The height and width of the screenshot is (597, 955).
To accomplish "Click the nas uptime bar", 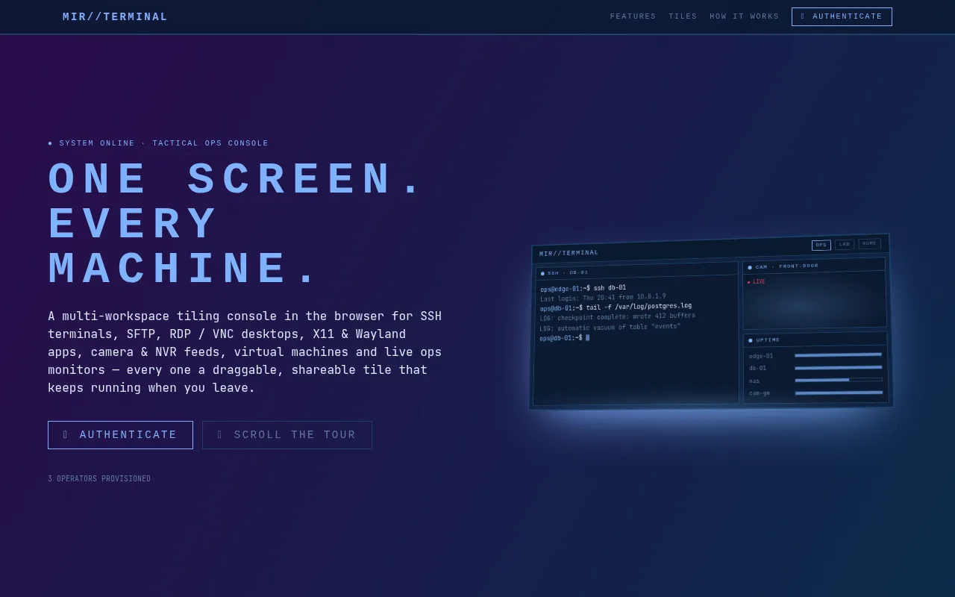I will pos(839,379).
